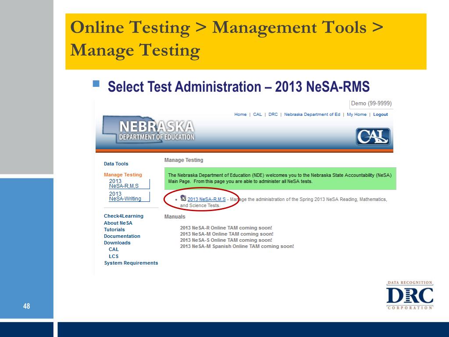Select CAL under Downloads

[x=114, y=249]
